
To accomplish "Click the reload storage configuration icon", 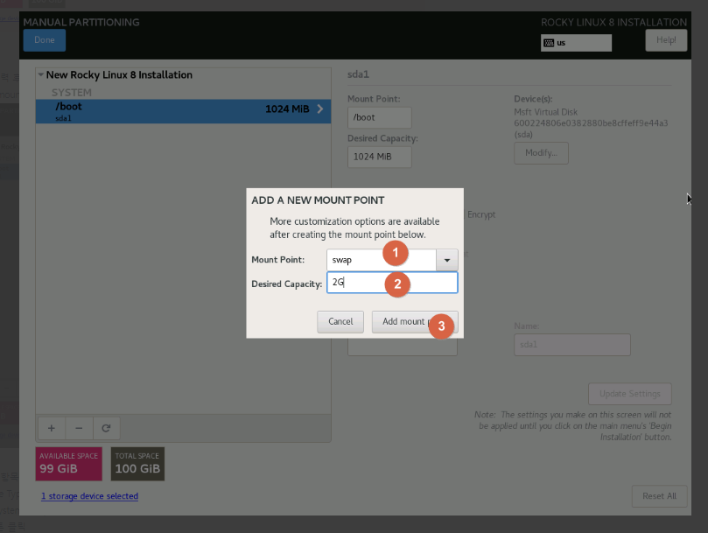I will 106,428.
